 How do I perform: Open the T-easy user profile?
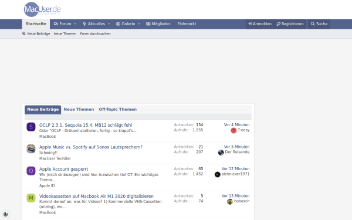(243, 130)
